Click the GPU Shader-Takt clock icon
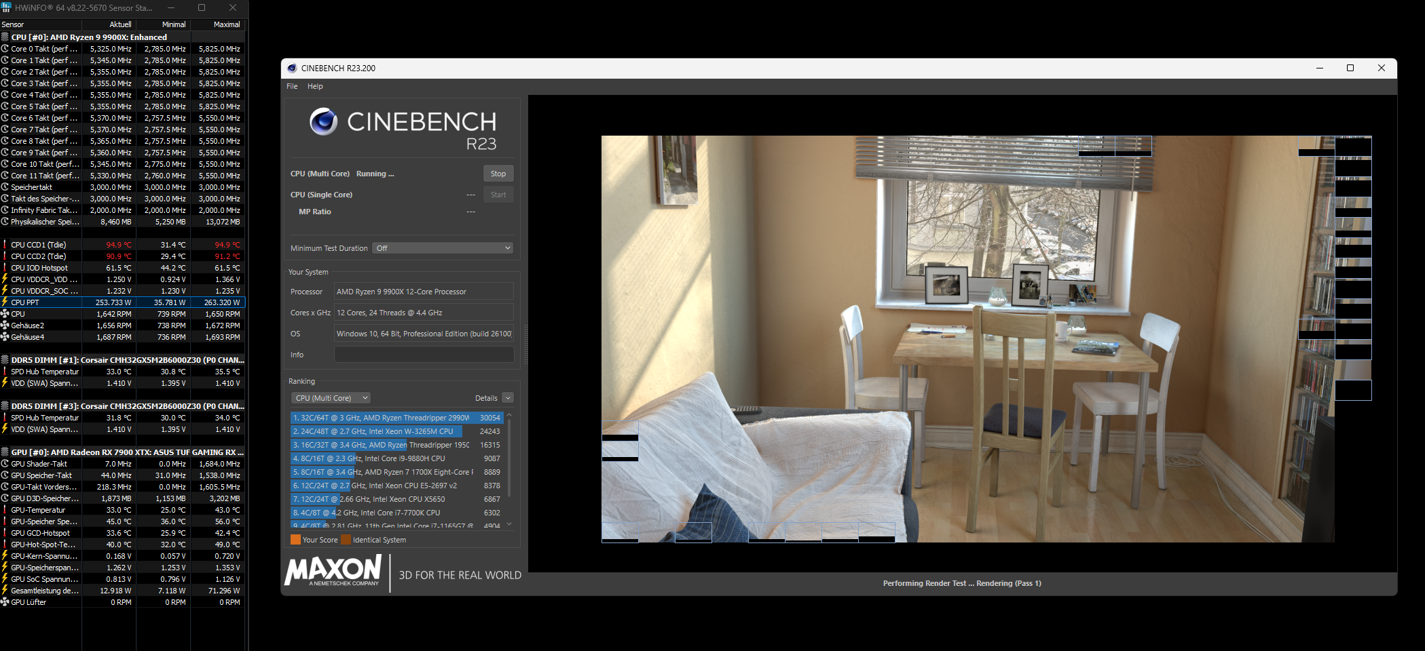1425x651 pixels. (x=5, y=464)
